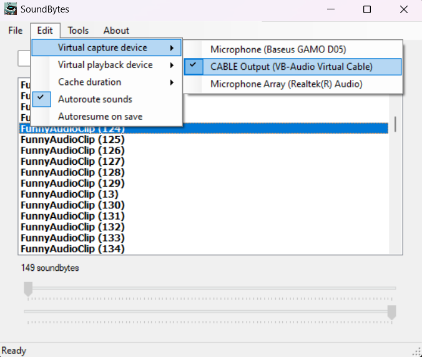Click the upper slider thumb at left
The height and width of the screenshot is (357, 422).
(28, 288)
